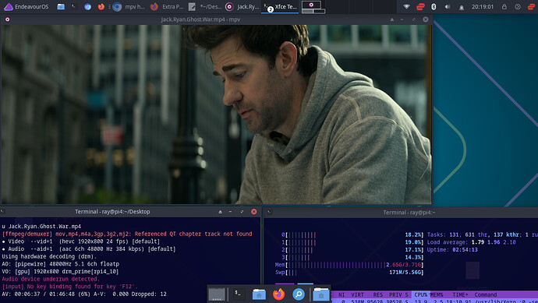
Task: Open the EndeavourOS applications menu
Action: (26, 6)
